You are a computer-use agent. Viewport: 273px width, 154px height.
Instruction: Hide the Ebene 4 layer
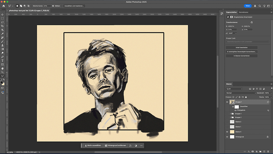[x=227, y=132]
